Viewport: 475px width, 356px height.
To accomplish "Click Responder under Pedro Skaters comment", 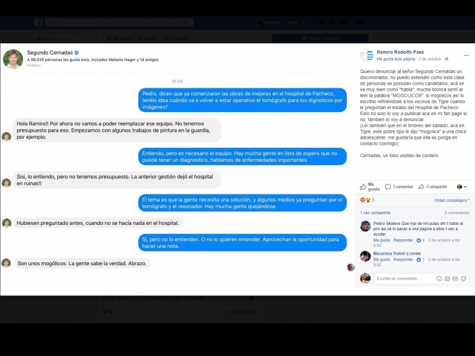I will (x=403, y=240).
